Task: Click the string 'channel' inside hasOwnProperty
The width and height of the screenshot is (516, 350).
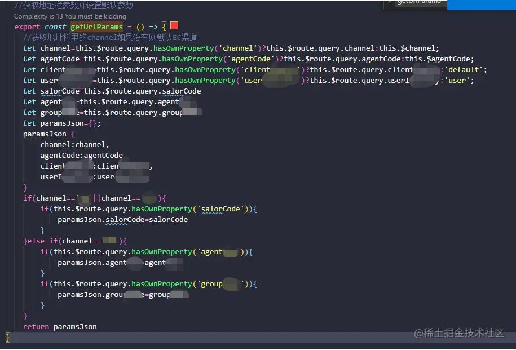Action: [238, 48]
